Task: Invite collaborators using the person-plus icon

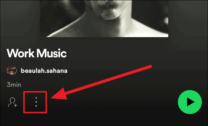Action: (13, 102)
